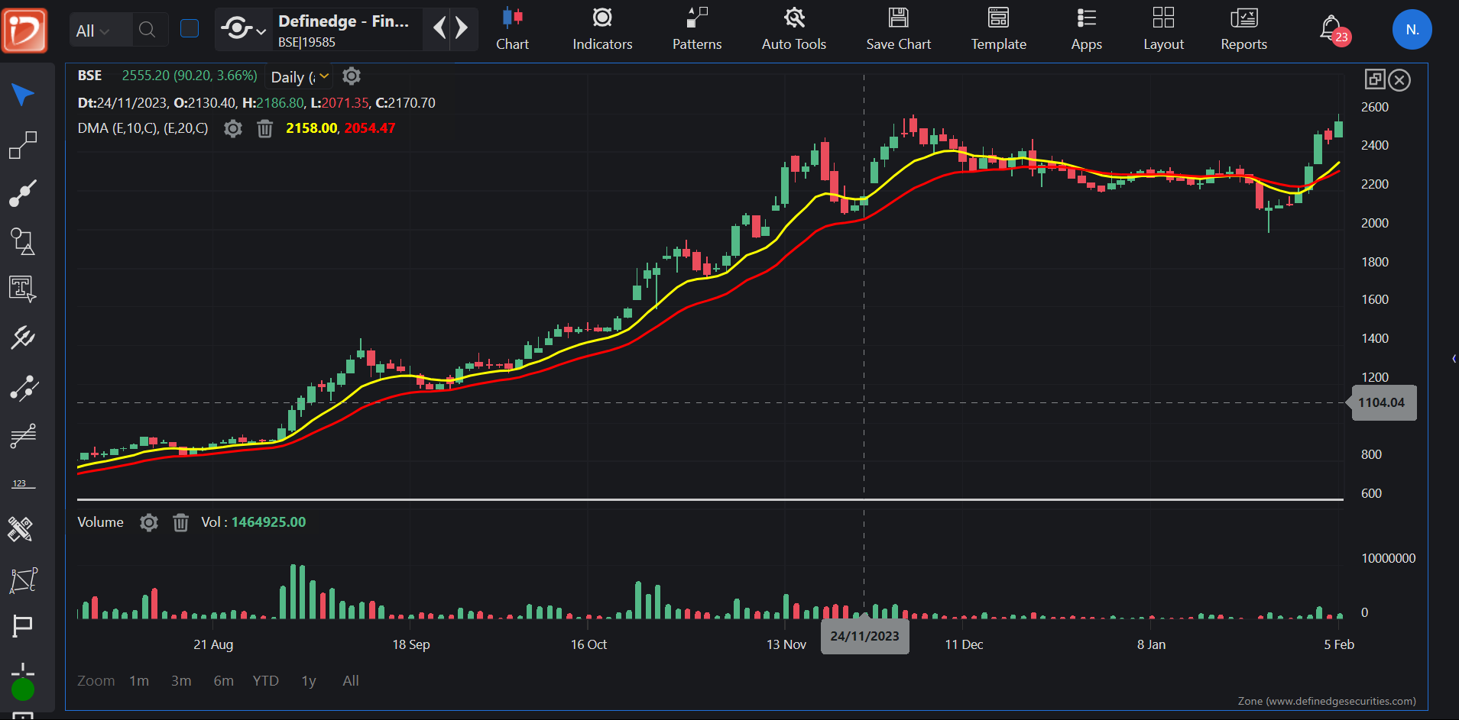The width and height of the screenshot is (1459, 720).
Task: Click the Zone definedgesecurities.com link
Action: pos(1327,701)
